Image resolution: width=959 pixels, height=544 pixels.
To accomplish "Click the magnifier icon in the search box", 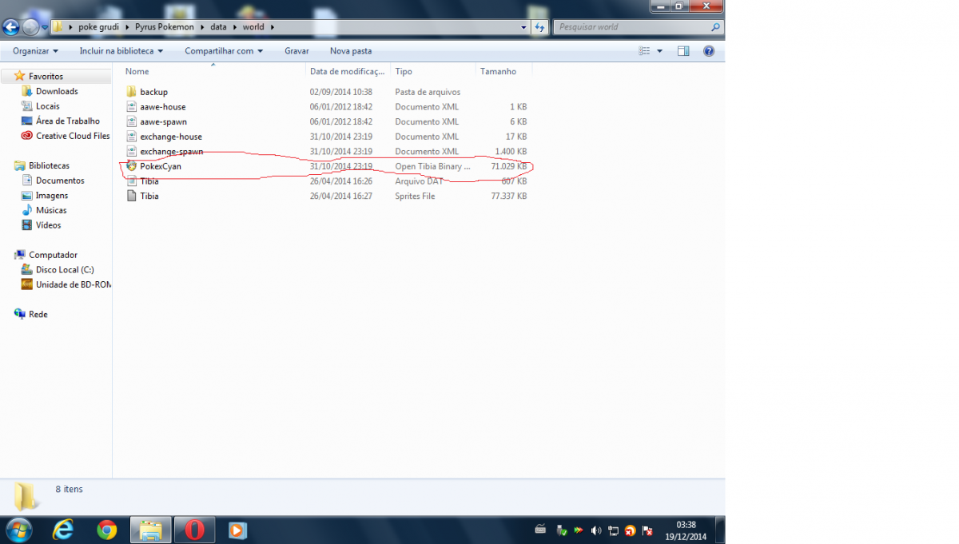I will pyautogui.click(x=715, y=27).
